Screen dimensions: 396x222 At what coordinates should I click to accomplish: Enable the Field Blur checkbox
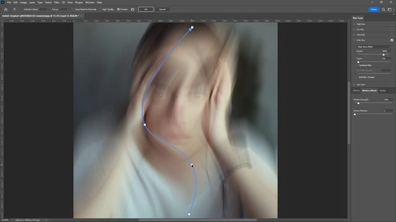392,24
